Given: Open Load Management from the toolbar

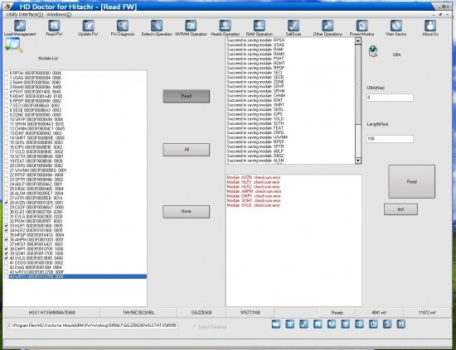Looking at the screenshot, I should (20, 28).
